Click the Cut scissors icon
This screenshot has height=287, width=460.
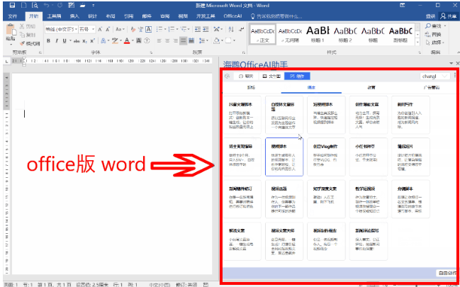coord(22,26)
